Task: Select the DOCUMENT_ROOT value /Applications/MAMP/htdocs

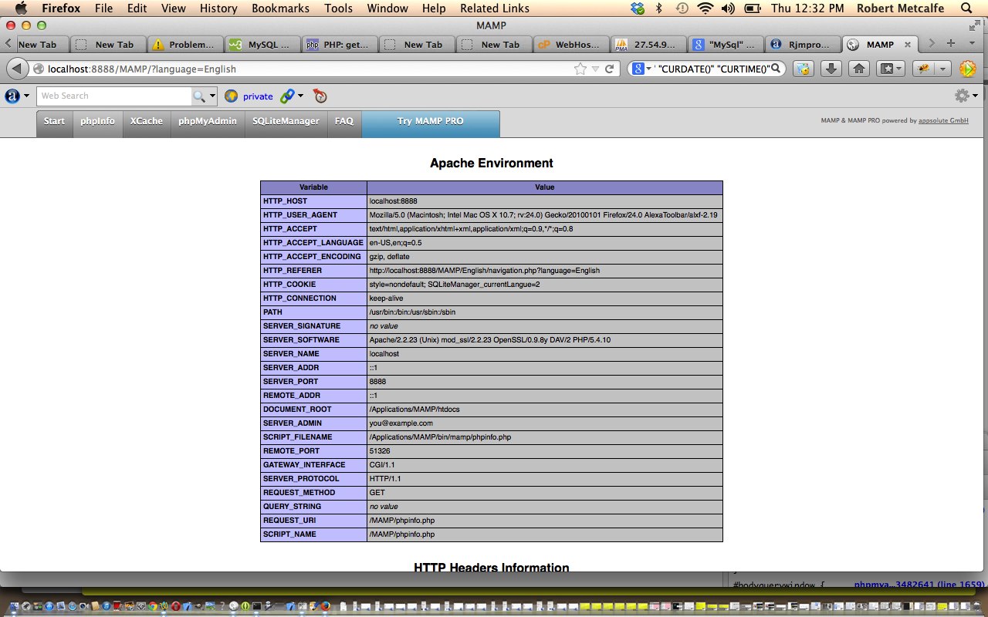Action: coord(414,410)
